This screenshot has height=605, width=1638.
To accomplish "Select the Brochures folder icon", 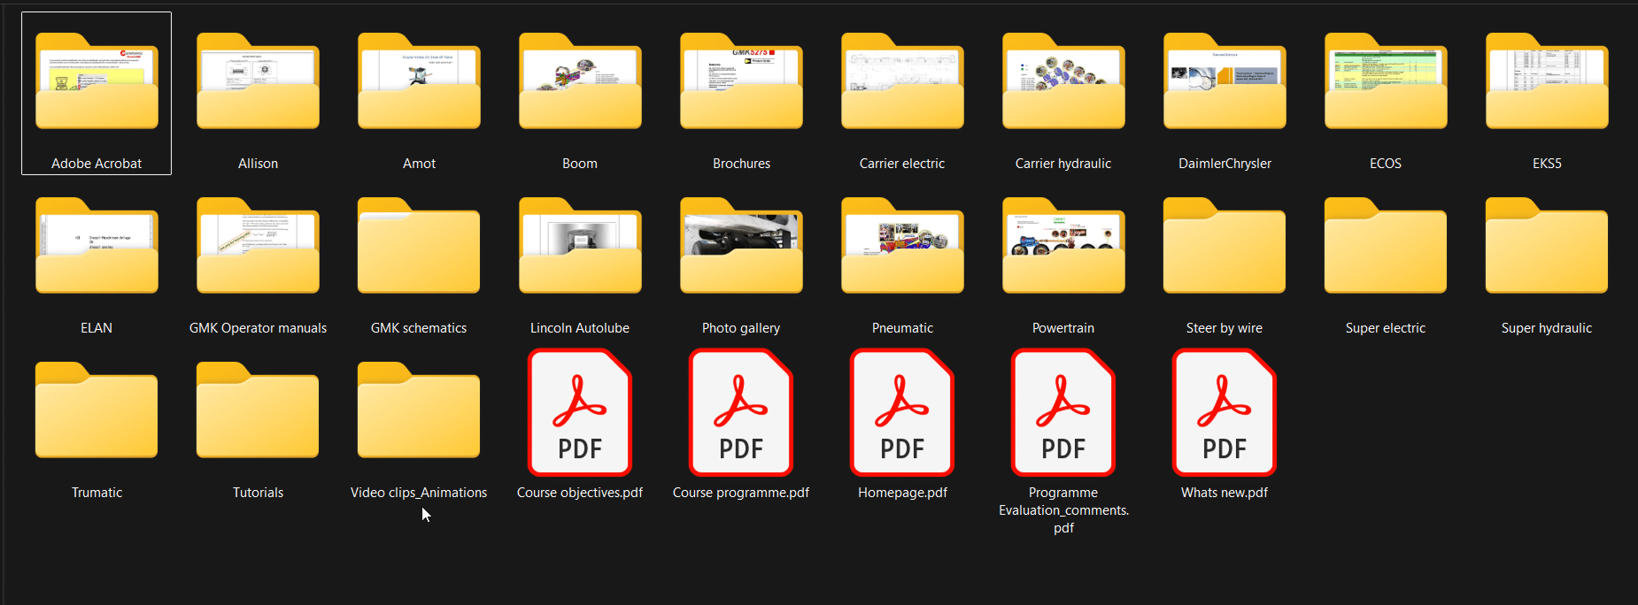I will 741,81.
